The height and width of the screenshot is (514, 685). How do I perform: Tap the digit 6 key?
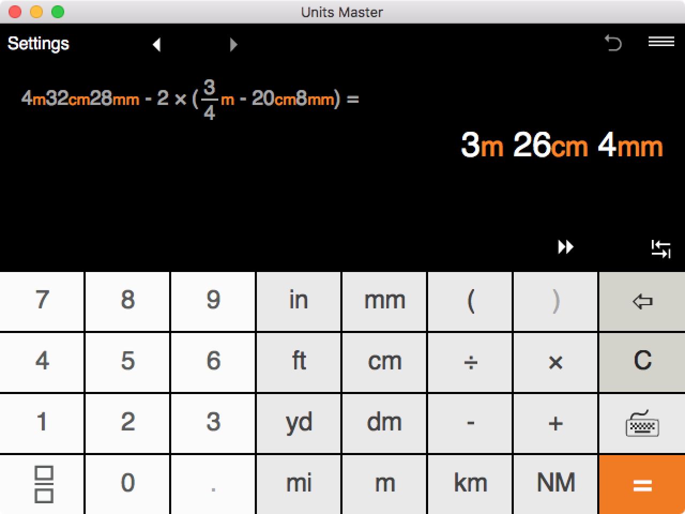(x=213, y=362)
